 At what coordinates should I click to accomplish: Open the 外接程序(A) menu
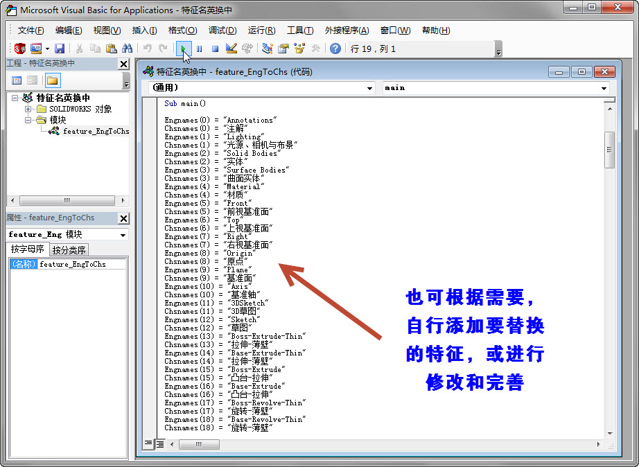click(347, 30)
